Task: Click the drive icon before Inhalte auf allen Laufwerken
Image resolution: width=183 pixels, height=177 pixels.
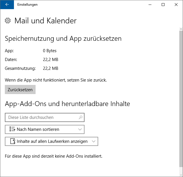Action: [13, 141]
